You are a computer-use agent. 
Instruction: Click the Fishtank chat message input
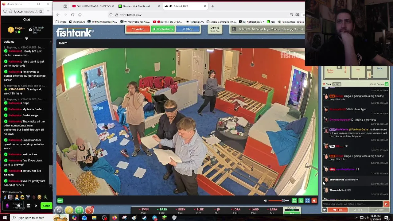(352, 204)
